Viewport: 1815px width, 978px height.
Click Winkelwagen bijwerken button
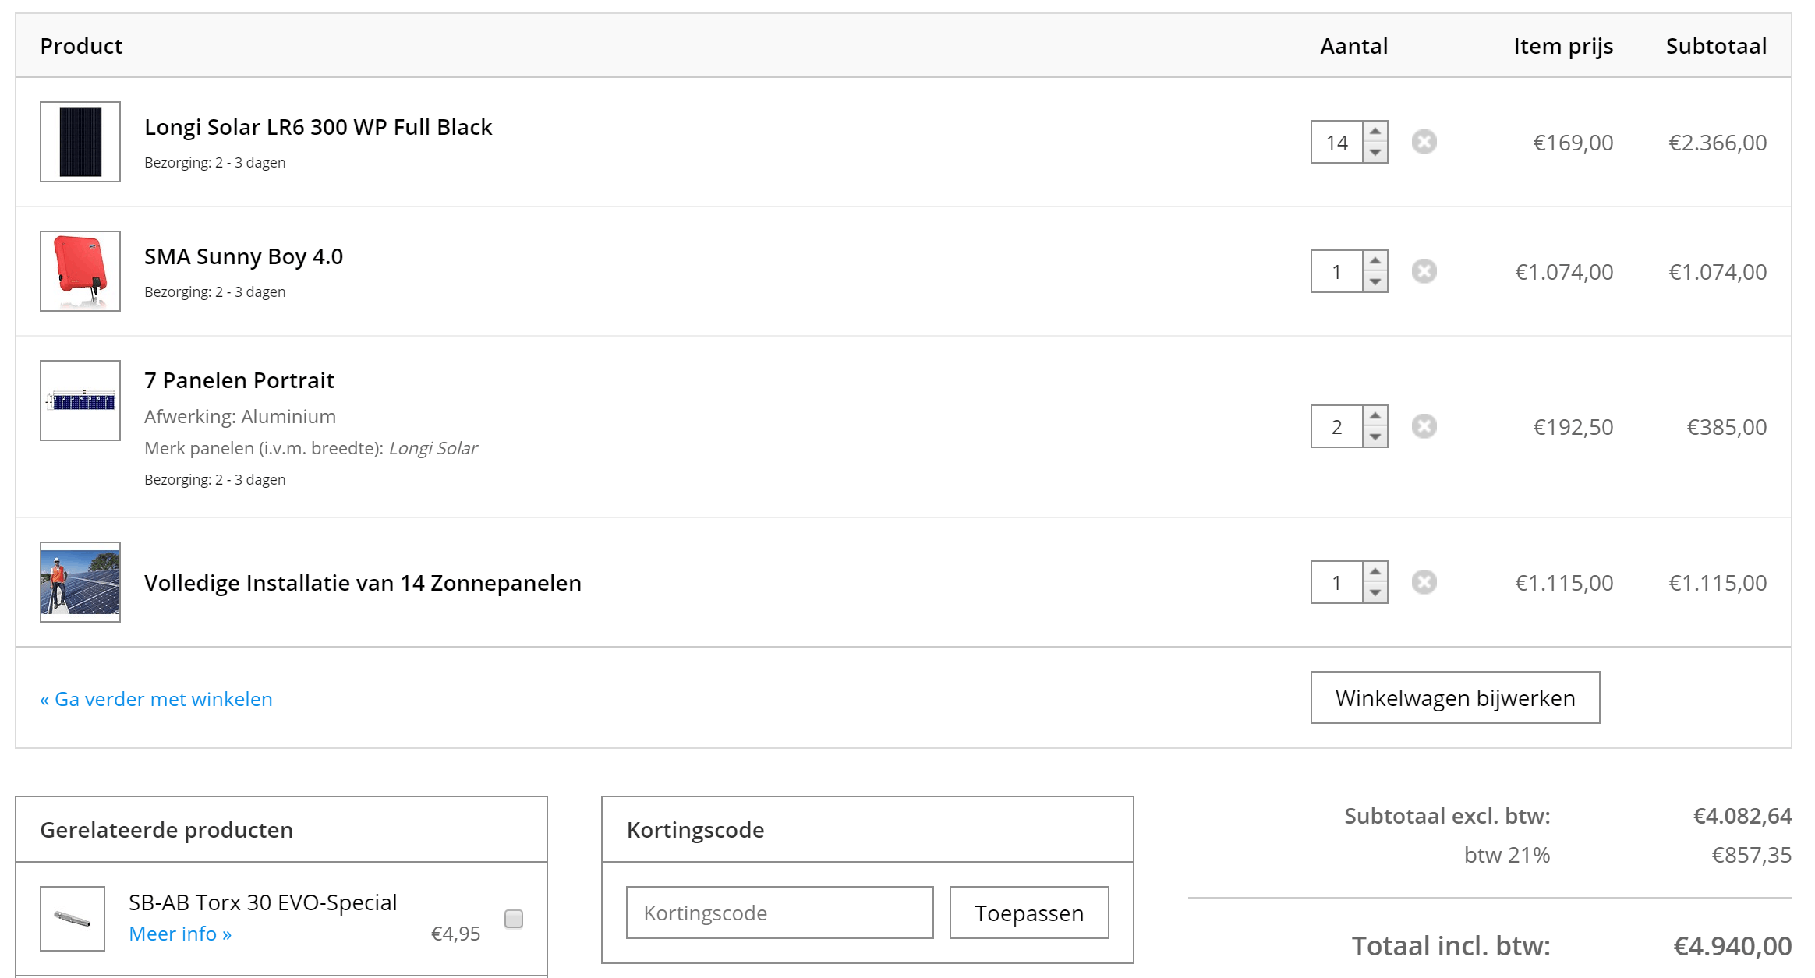(1455, 697)
